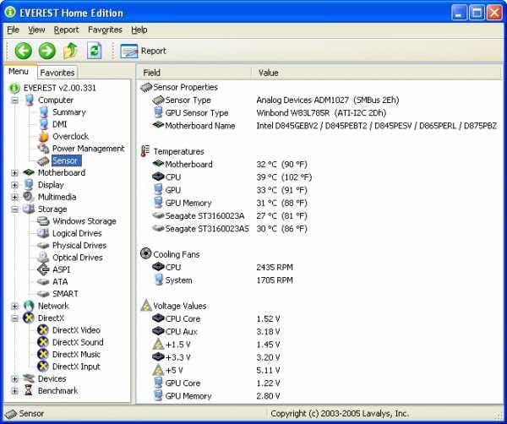The height and width of the screenshot is (424, 507).
Task: Click the Report toolbar button label
Action: tap(154, 51)
